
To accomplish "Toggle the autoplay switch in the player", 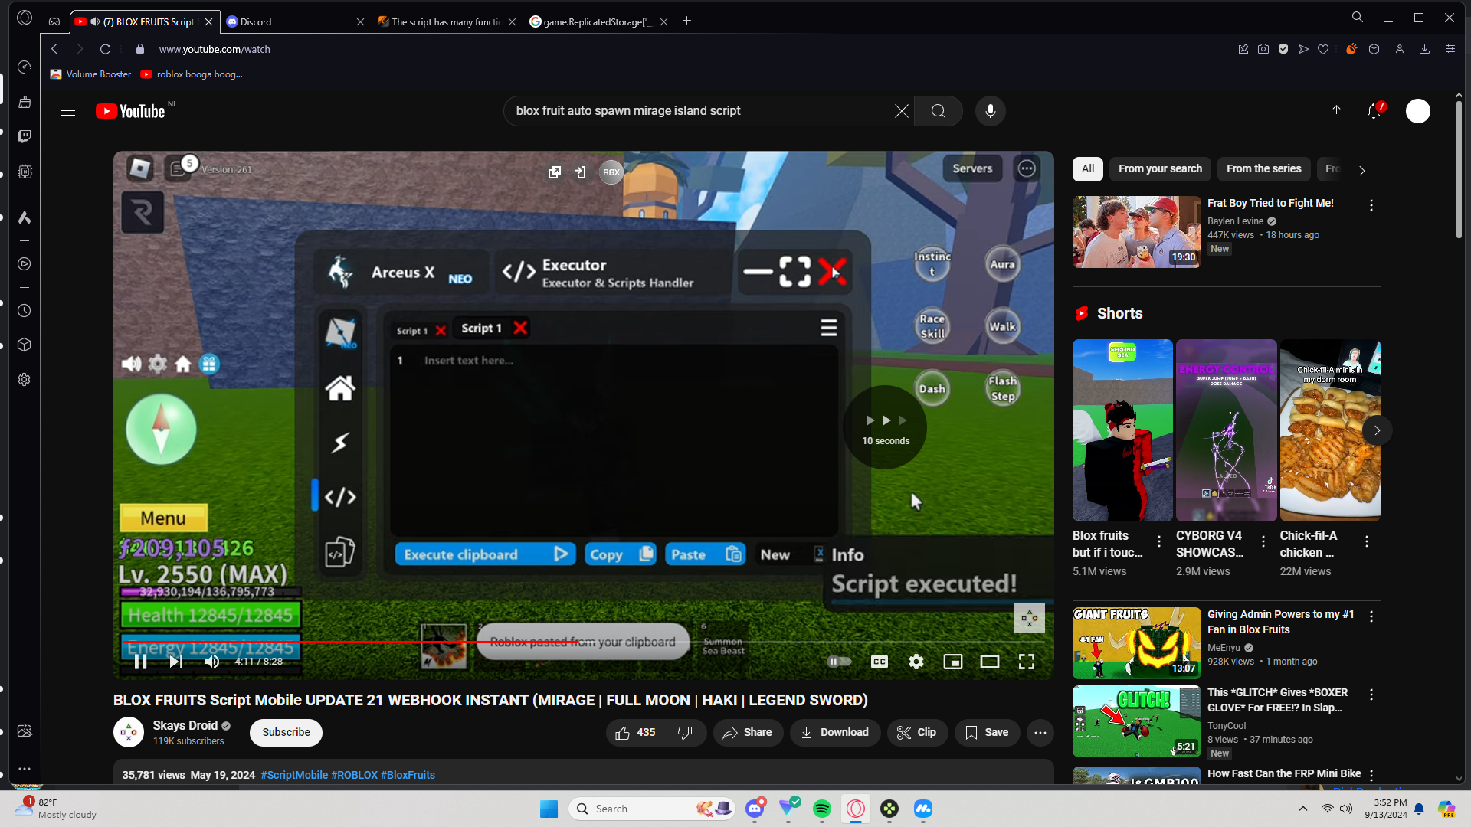I will coord(839,662).
